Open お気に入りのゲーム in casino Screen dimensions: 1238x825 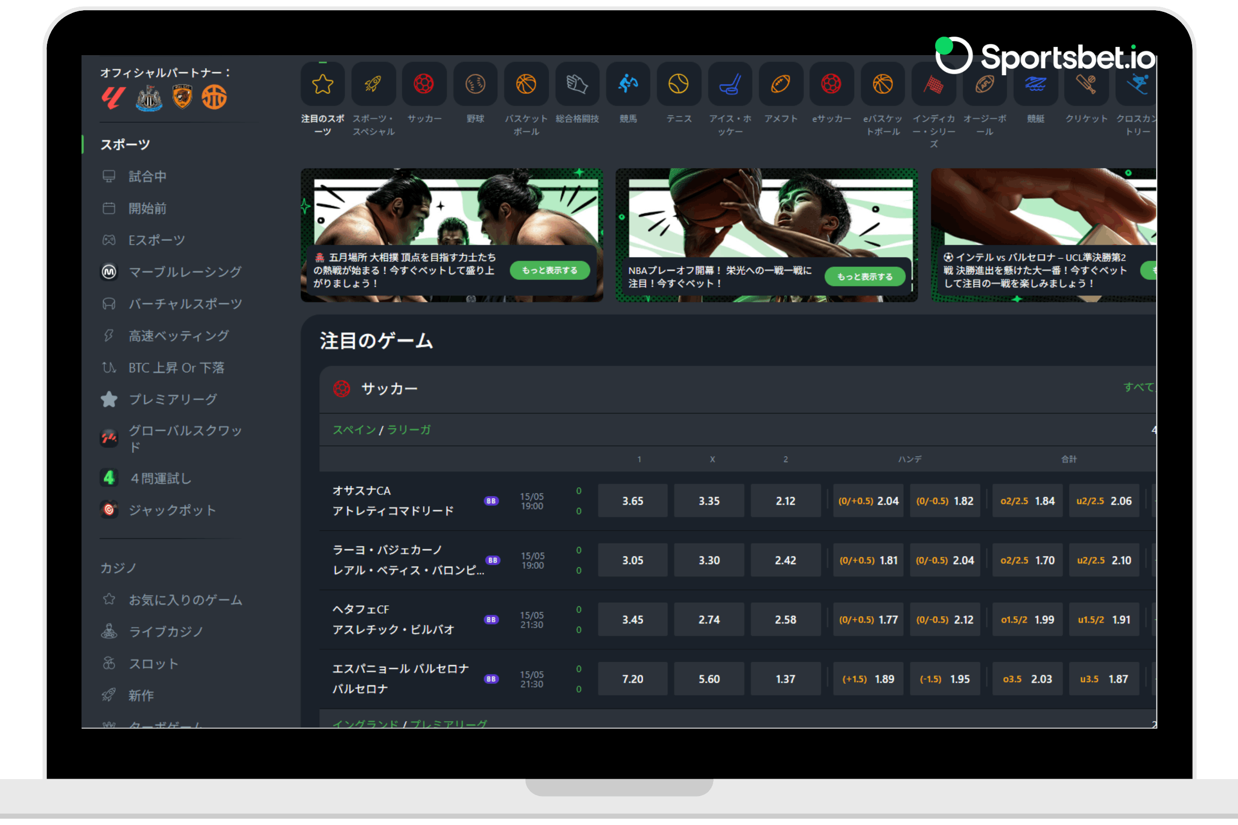(x=172, y=600)
